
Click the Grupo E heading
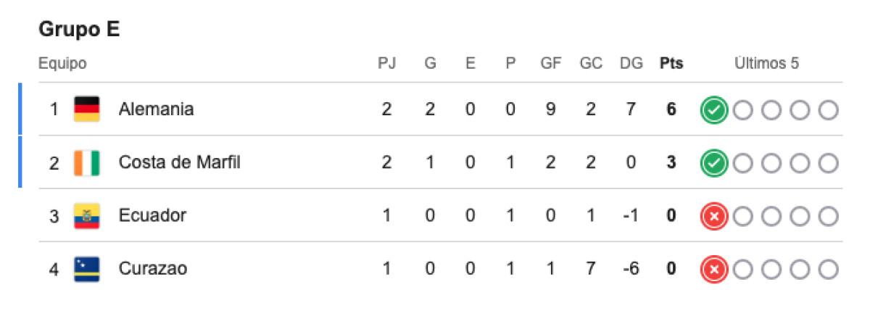78,30
